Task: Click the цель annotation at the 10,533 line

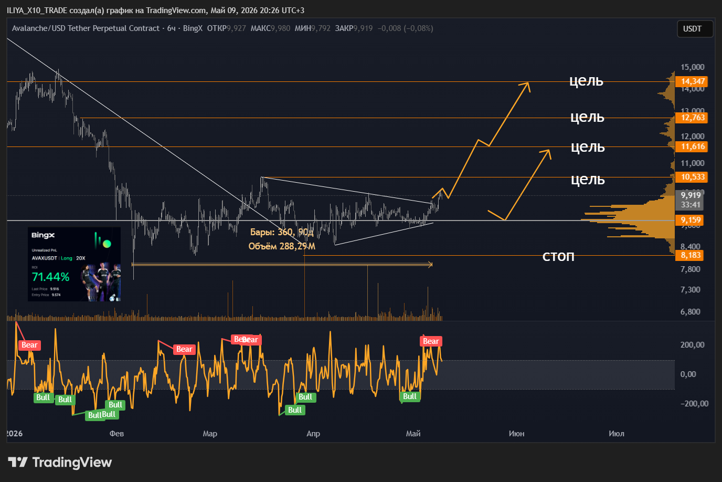Action: [x=588, y=180]
